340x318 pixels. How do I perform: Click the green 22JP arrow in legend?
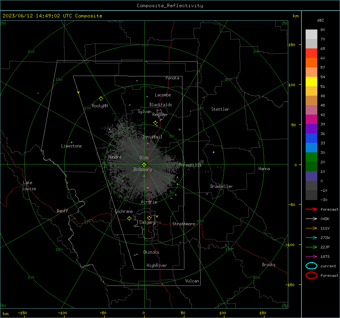click(311, 247)
